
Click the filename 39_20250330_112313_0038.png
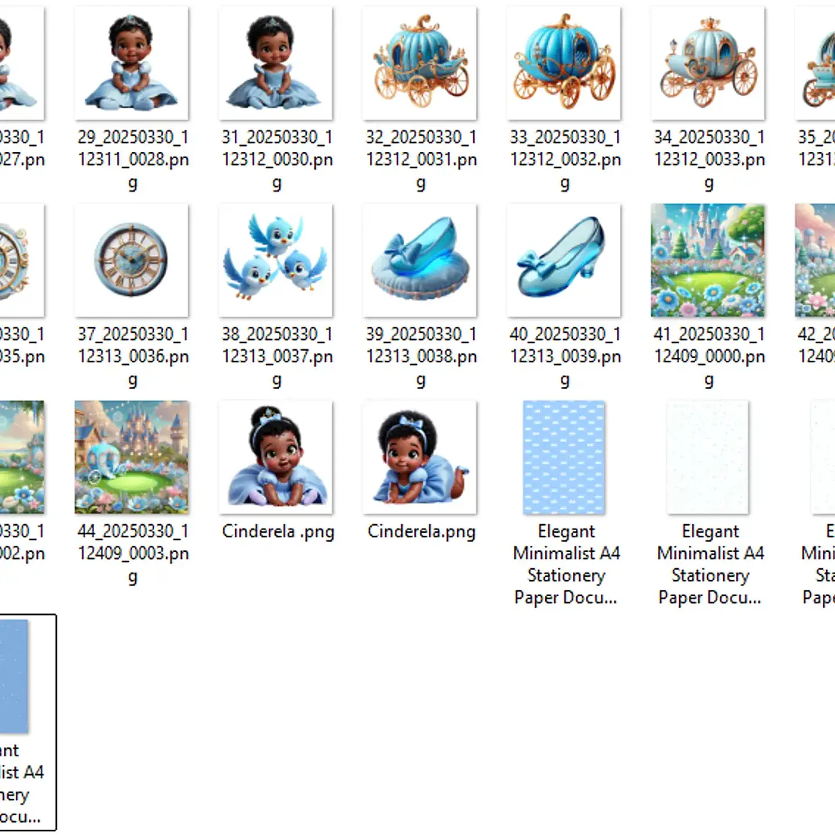coord(421,357)
